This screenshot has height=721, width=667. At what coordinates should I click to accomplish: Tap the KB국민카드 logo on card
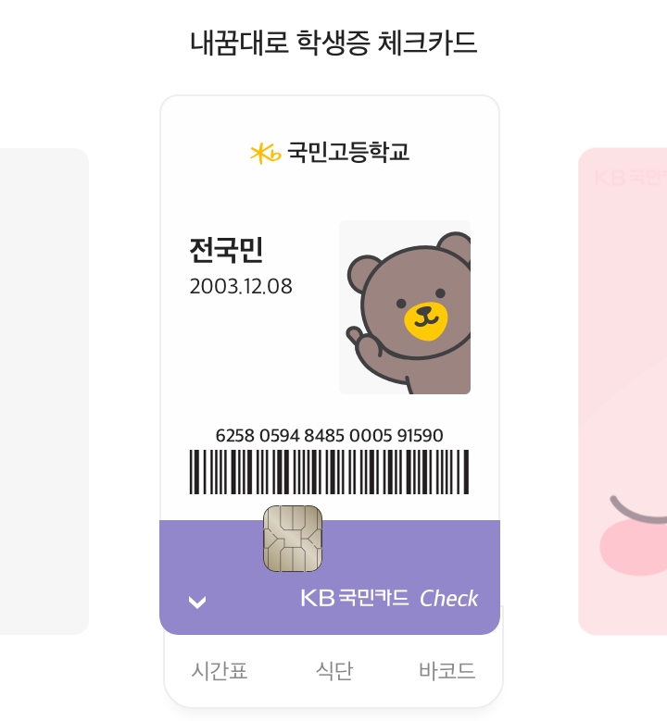pos(355,598)
